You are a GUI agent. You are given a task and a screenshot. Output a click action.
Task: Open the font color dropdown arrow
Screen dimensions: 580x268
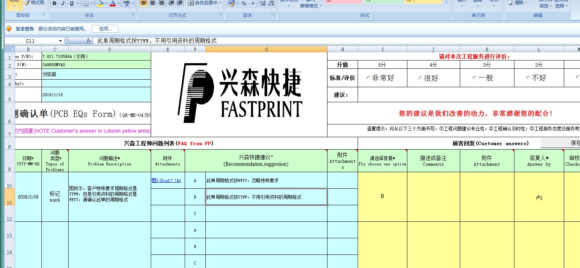click(118, 3)
